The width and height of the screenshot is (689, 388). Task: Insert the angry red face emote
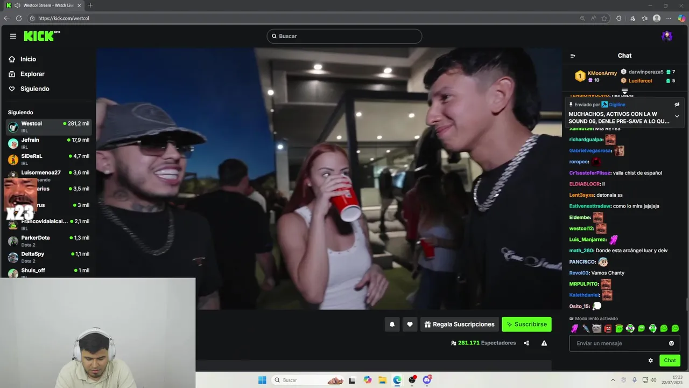tap(608, 328)
